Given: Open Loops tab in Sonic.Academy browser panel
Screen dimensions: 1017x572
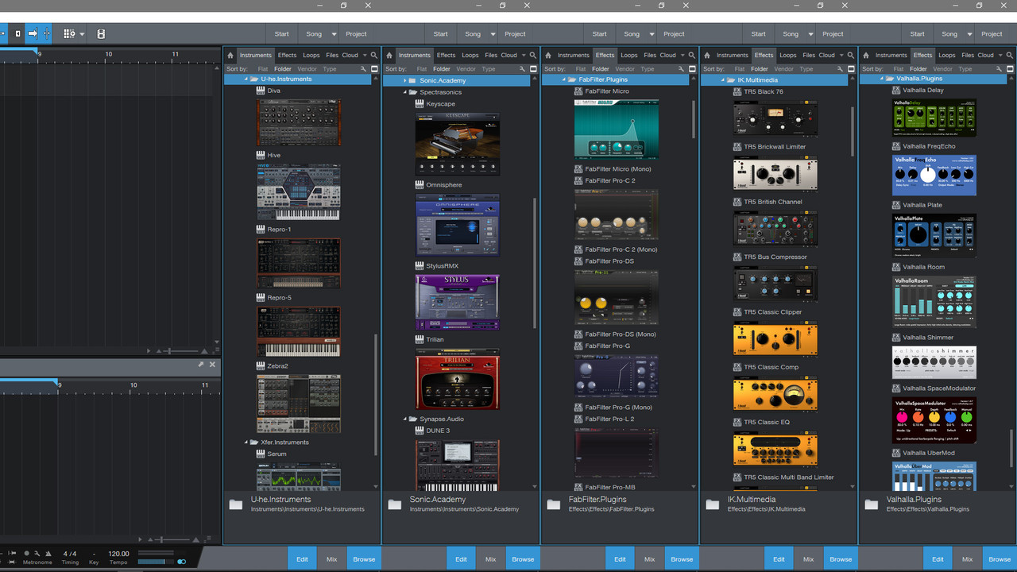Looking at the screenshot, I should pos(470,55).
